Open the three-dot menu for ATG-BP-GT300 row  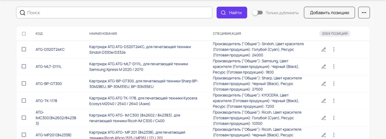(x=334, y=84)
